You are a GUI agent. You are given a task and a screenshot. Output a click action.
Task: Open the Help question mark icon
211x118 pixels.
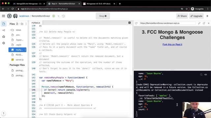tap(4, 113)
